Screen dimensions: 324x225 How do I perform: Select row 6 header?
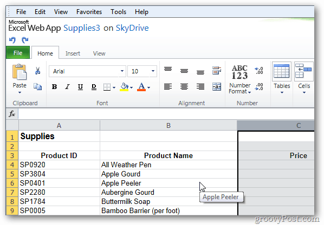click(12, 183)
